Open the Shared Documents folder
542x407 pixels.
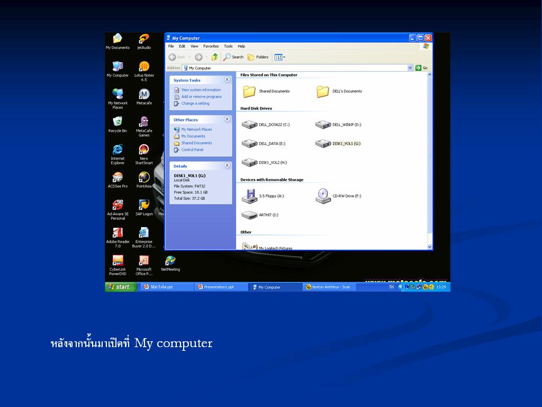point(266,91)
